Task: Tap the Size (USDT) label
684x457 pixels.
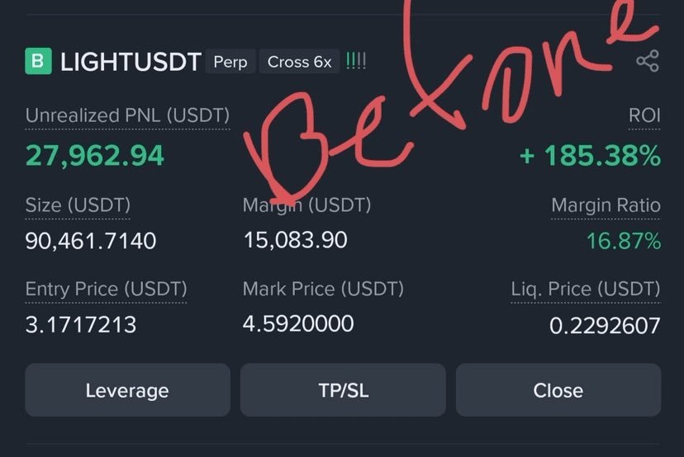Action: click(x=78, y=205)
